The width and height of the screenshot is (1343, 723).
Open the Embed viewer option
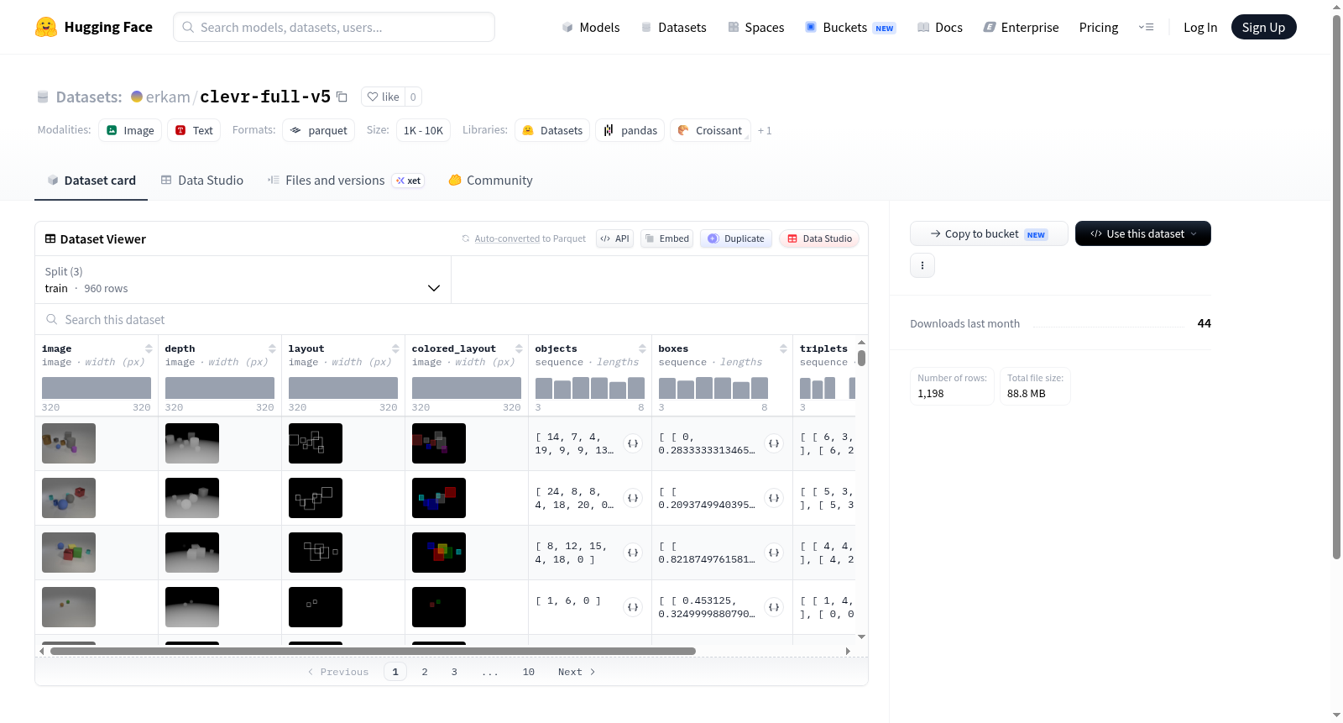[666, 238]
